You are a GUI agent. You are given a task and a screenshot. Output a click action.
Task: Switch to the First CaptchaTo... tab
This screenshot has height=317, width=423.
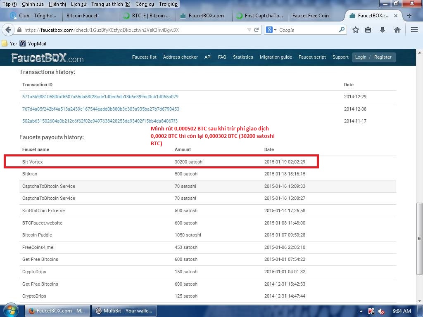[x=260, y=16]
